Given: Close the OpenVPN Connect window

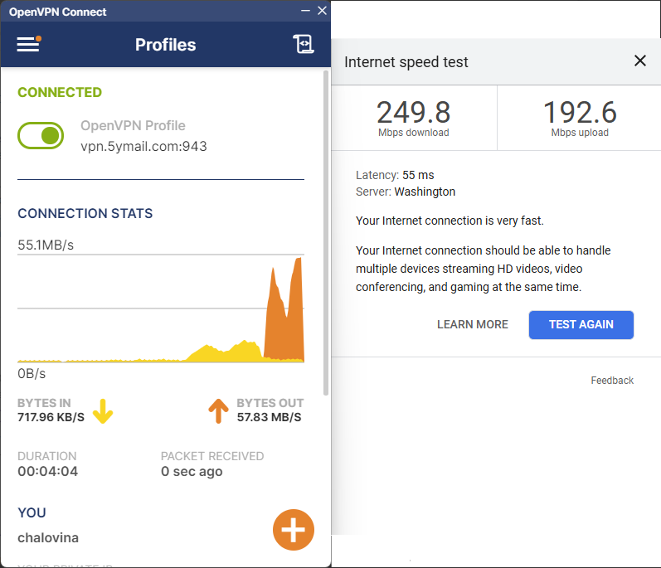Looking at the screenshot, I should (322, 11).
